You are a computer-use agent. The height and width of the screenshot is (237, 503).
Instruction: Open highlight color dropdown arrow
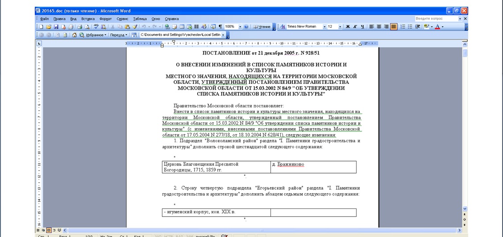pos(432,27)
